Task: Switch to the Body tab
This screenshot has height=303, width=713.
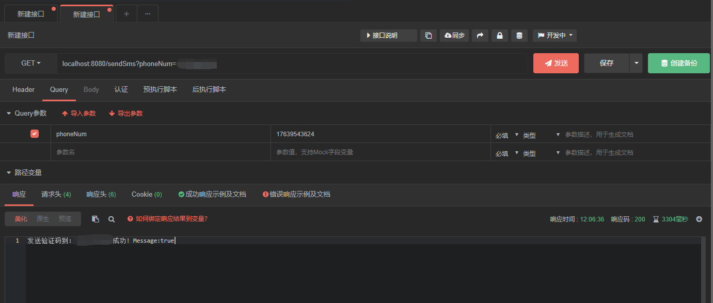Action: [x=91, y=89]
